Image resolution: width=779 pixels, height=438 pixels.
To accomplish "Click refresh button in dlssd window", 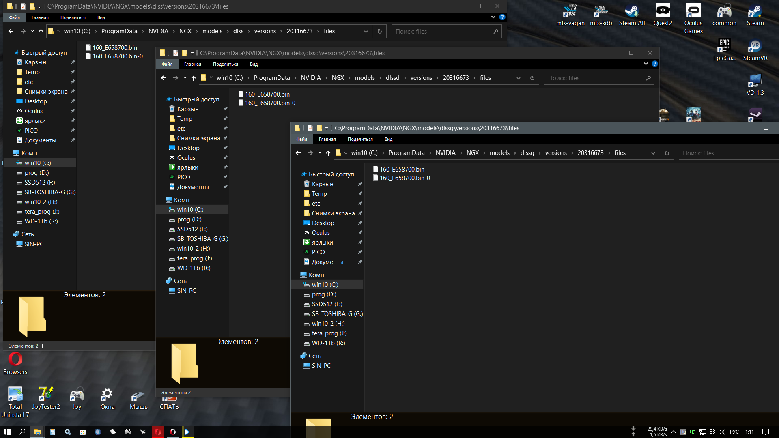I will pyautogui.click(x=532, y=78).
